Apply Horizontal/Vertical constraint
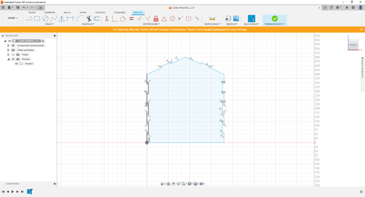The height and width of the screenshot is (197, 365). [106, 18]
